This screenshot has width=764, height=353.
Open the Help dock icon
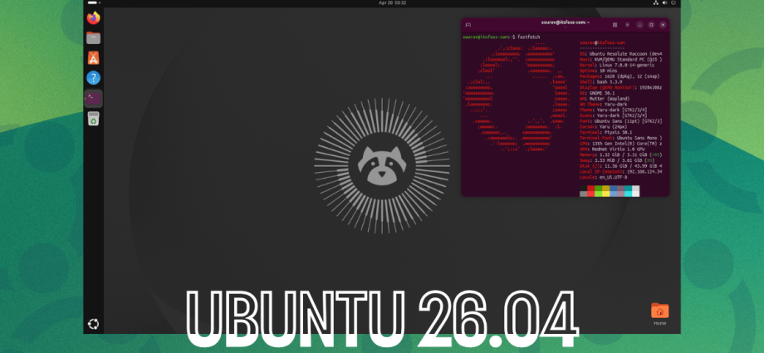94,77
